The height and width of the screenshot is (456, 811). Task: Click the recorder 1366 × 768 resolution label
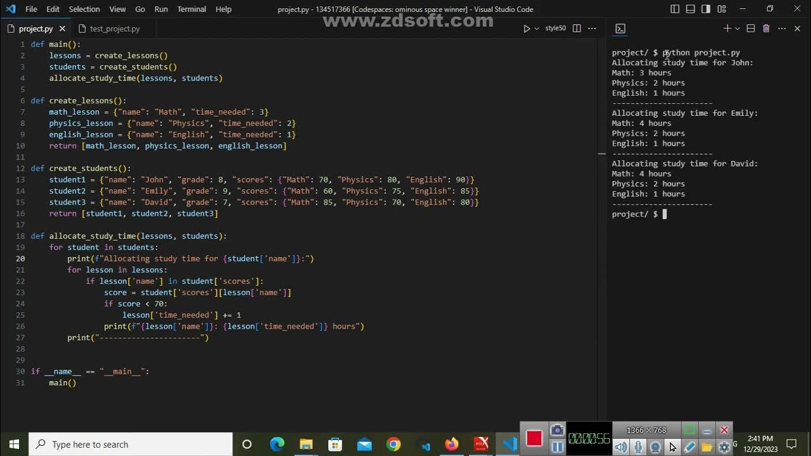[x=646, y=430]
